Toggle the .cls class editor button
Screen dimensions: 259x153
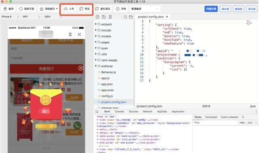250,123
